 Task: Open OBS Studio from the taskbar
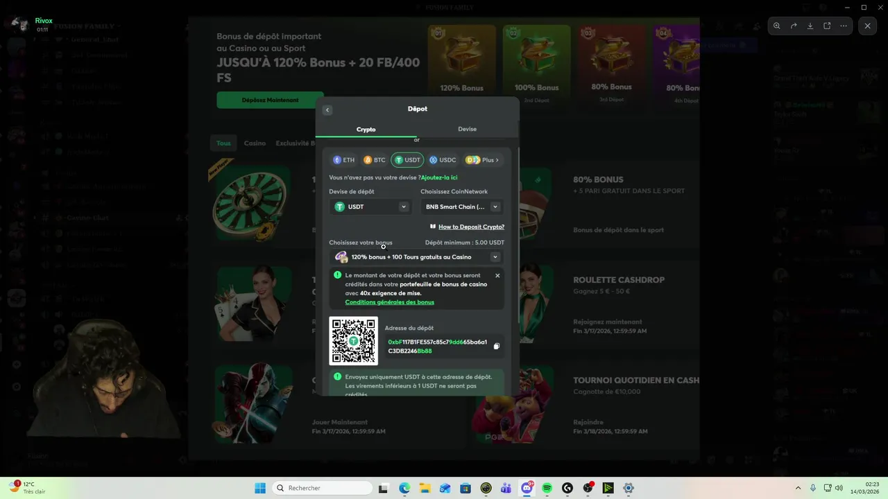pyautogui.click(x=588, y=488)
